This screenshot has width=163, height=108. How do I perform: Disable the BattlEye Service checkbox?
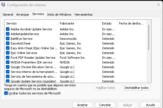(x=8, y=39)
